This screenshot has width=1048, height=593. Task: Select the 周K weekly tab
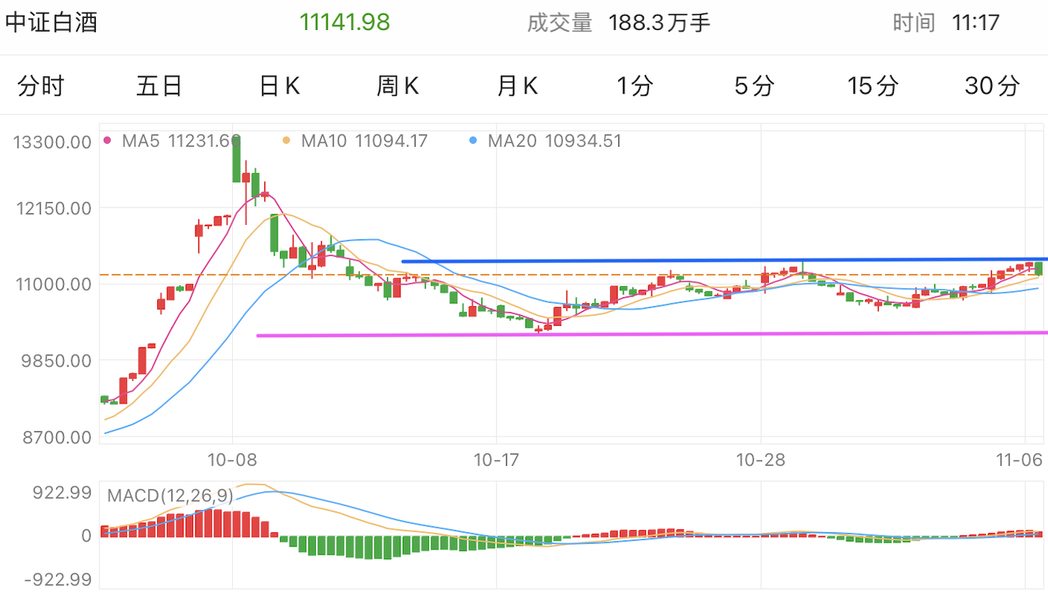[x=397, y=86]
